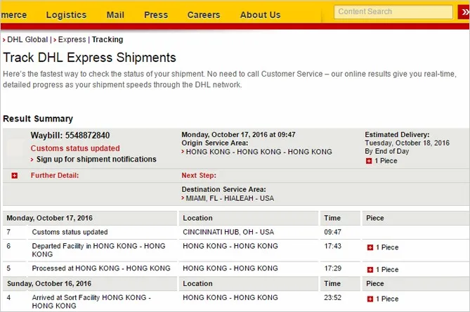The height and width of the screenshot is (312, 470).
Task: Click into the Content Search field
Action: pos(393,12)
